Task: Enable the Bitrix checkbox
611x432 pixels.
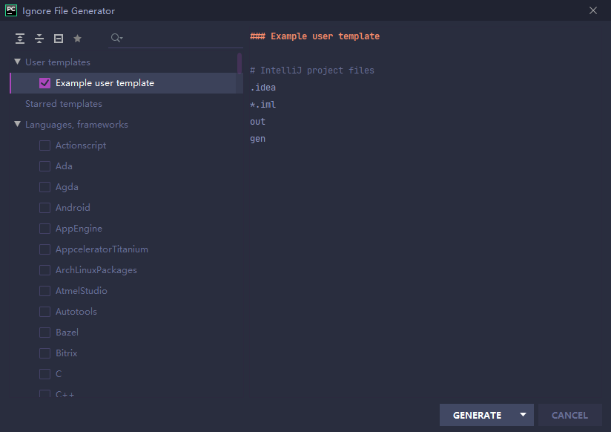Action: click(44, 353)
